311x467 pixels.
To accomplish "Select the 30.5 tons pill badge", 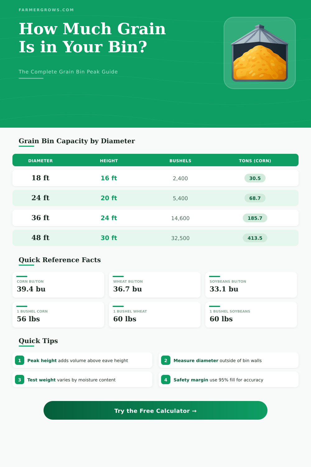I will [255, 178].
